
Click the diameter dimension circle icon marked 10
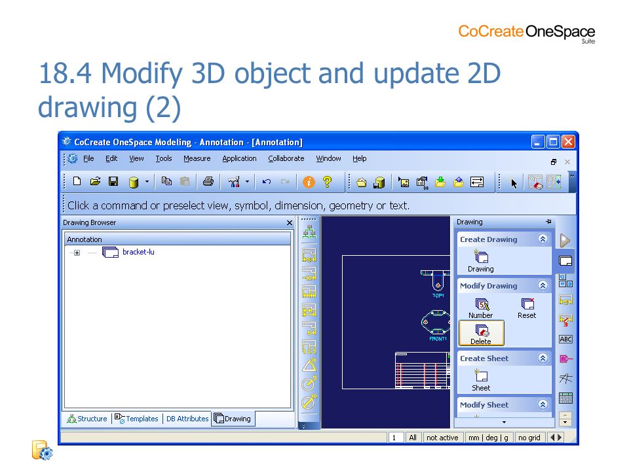[309, 402]
